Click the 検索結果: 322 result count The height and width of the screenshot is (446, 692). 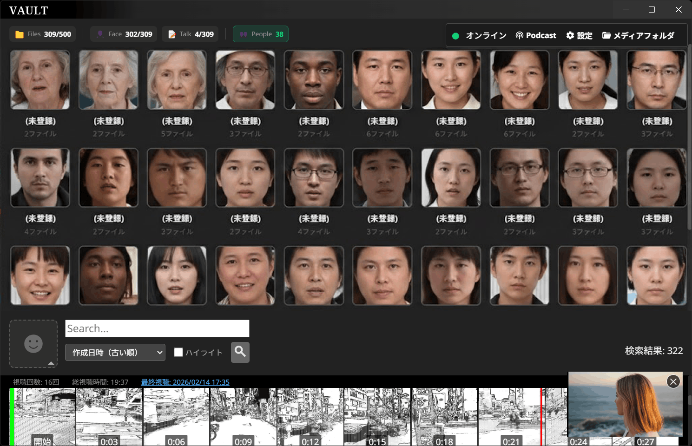coord(654,351)
